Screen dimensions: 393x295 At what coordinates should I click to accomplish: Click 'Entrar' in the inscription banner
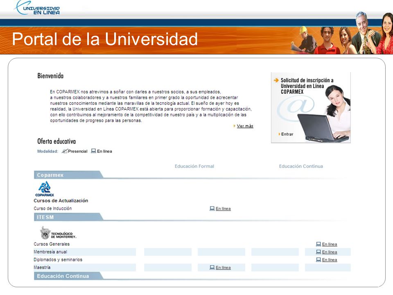pyautogui.click(x=287, y=134)
